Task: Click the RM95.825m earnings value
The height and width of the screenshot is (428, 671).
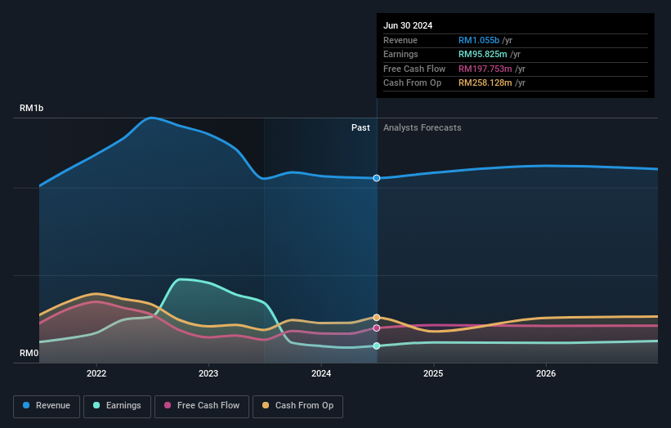Action: click(x=483, y=54)
